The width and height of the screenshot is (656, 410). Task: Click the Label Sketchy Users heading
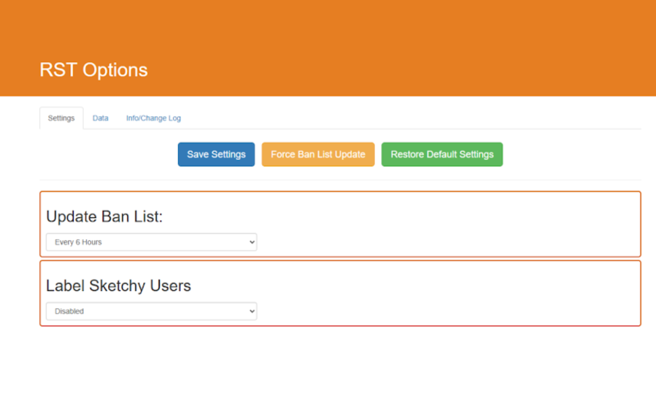click(x=118, y=285)
